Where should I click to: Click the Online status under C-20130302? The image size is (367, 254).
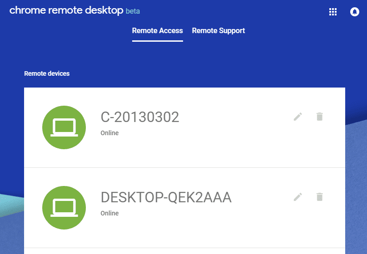click(109, 133)
